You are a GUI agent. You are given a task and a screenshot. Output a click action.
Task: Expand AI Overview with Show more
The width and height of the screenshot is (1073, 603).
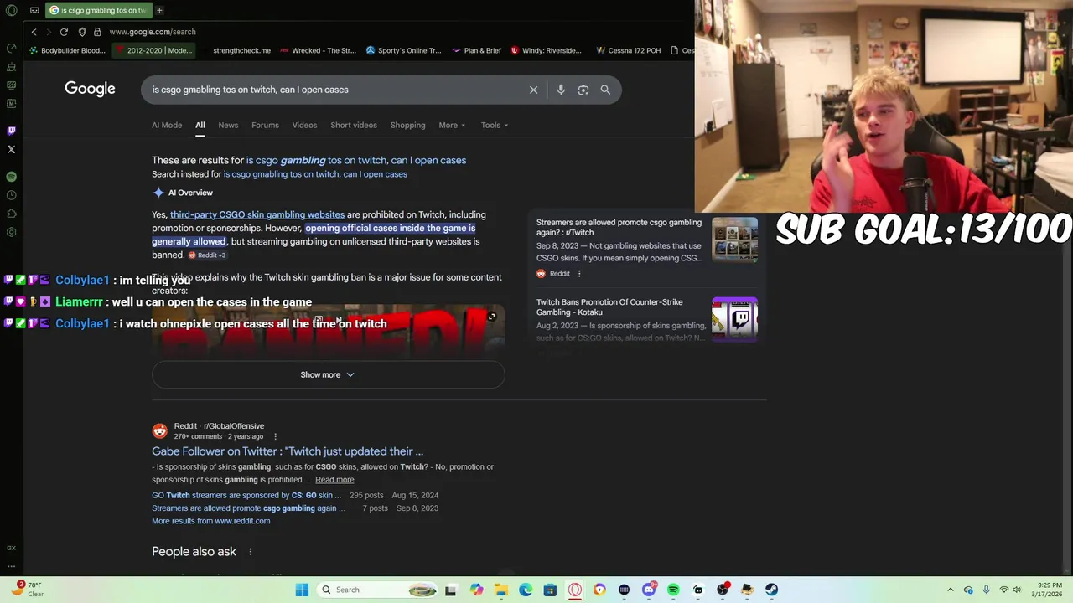click(x=328, y=374)
